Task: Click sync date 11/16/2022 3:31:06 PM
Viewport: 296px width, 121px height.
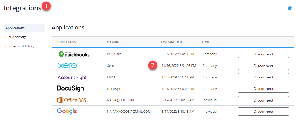Action: [x=179, y=66]
